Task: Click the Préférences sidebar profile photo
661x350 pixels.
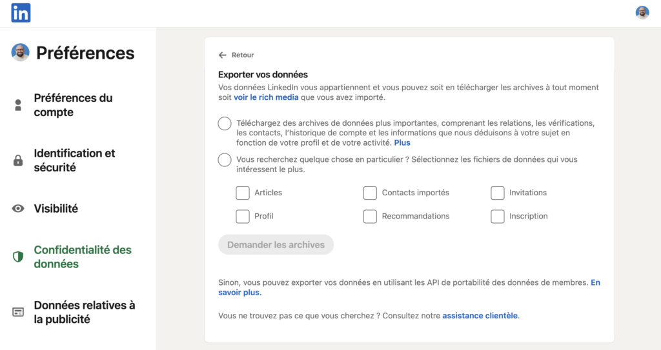Action: point(21,53)
